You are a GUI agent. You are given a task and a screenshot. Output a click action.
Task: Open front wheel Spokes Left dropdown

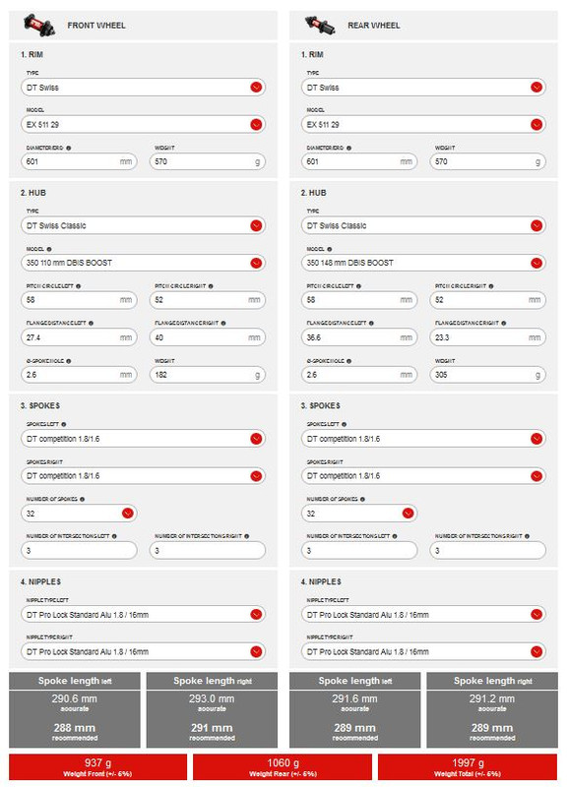143,439
